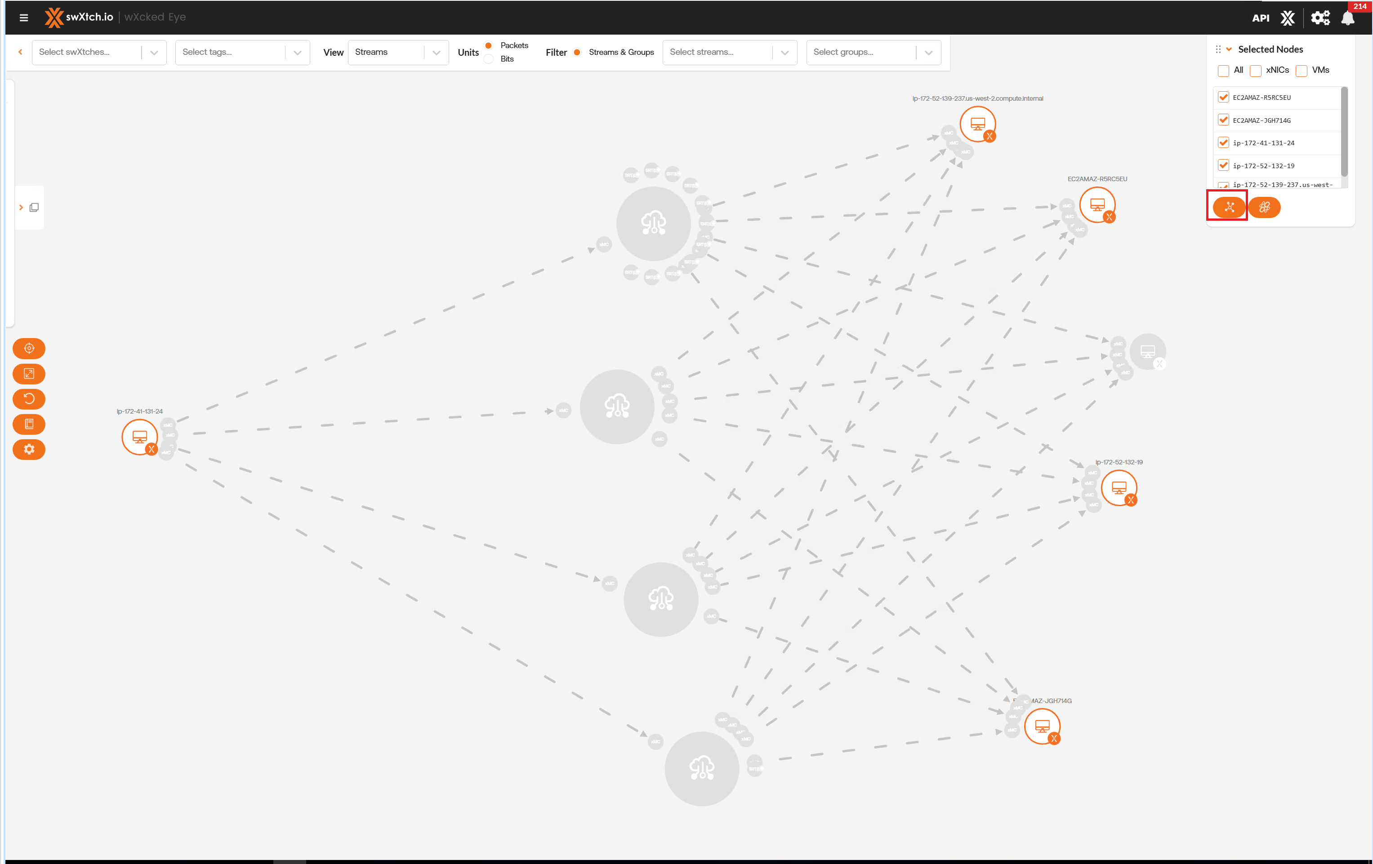Open the hamburger menu

click(23, 18)
